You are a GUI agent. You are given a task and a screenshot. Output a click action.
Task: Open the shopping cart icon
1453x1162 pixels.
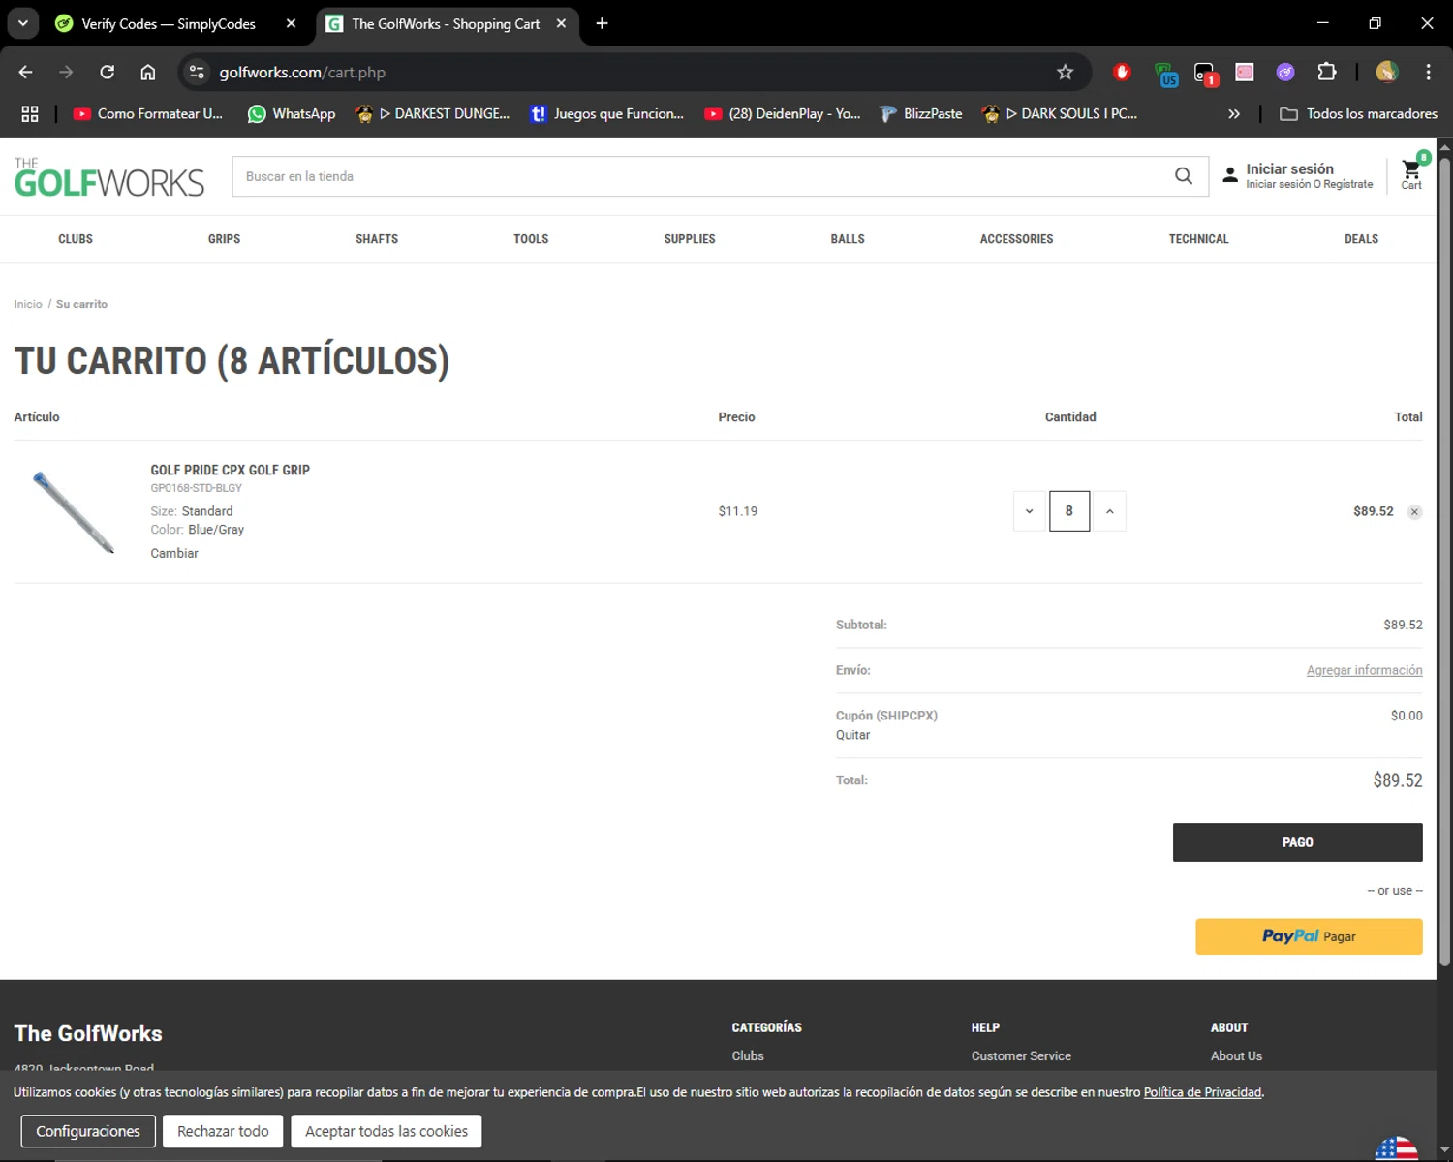tap(1411, 170)
